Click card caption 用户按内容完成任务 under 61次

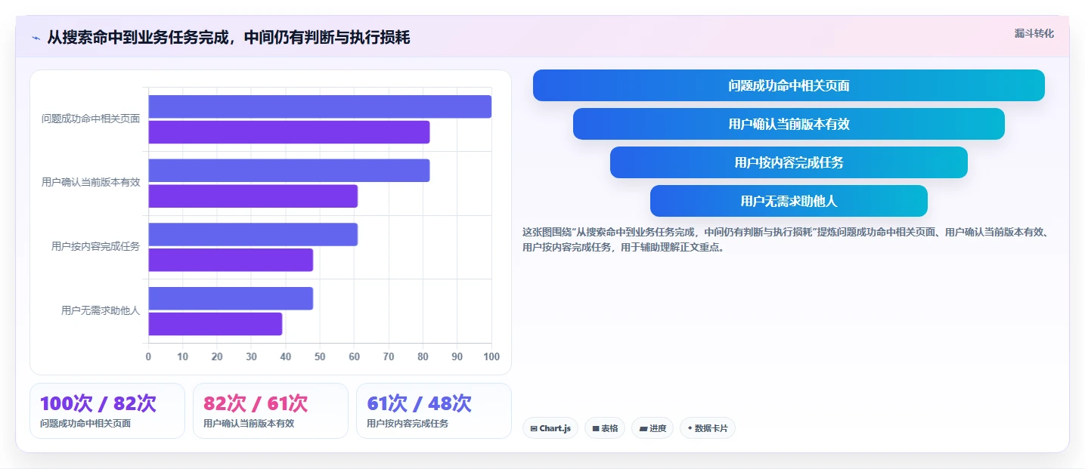(408, 424)
